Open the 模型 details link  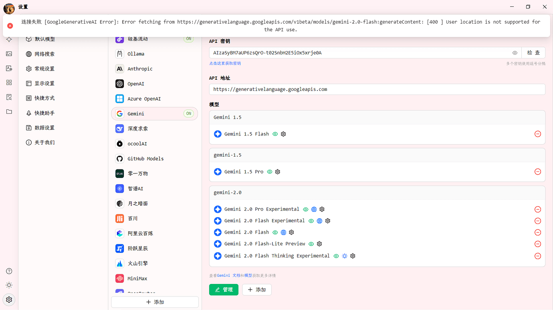tap(248, 276)
